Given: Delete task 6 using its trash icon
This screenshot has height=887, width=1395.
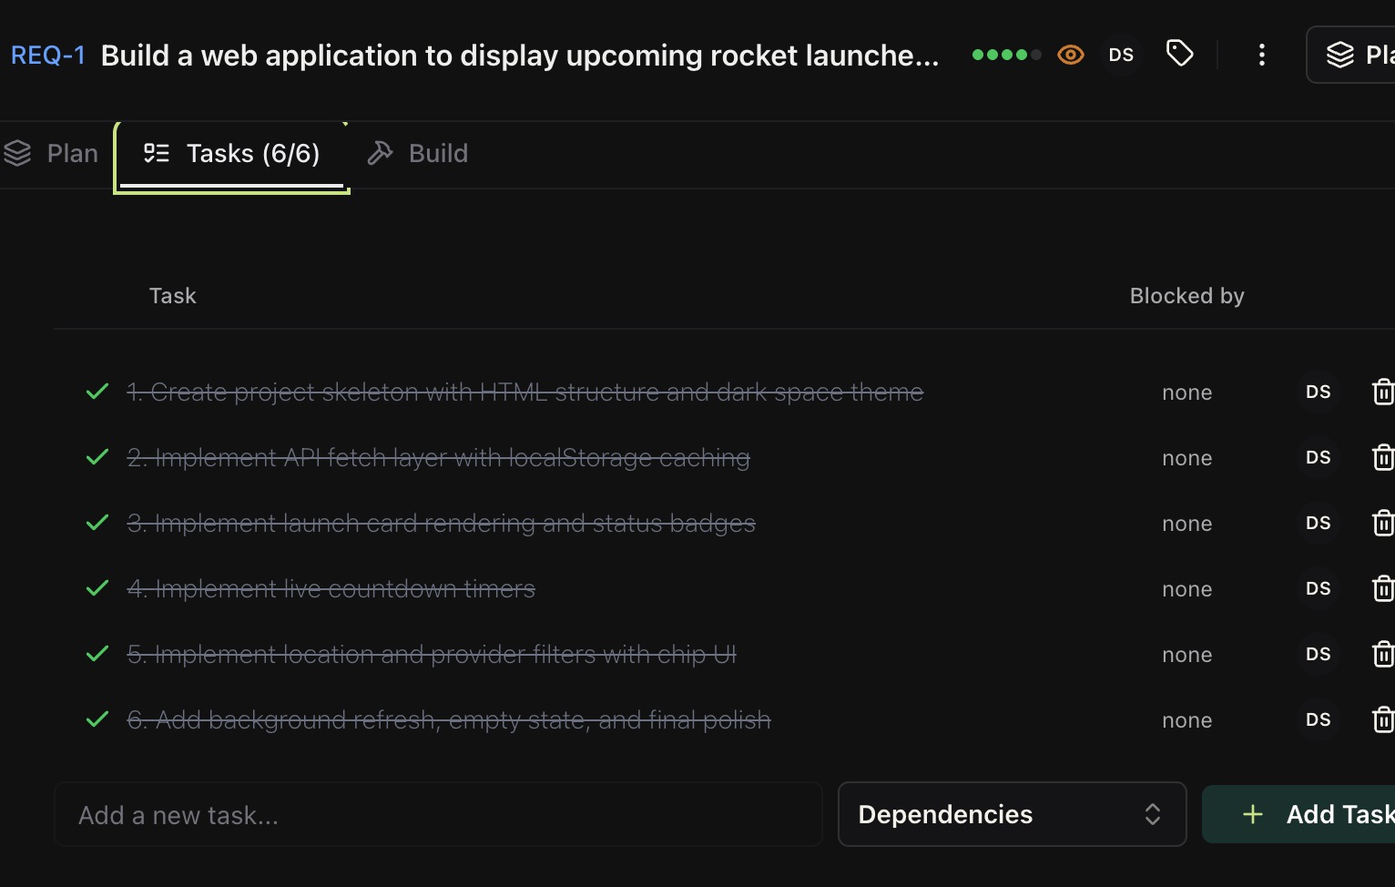Looking at the screenshot, I should 1383,719.
